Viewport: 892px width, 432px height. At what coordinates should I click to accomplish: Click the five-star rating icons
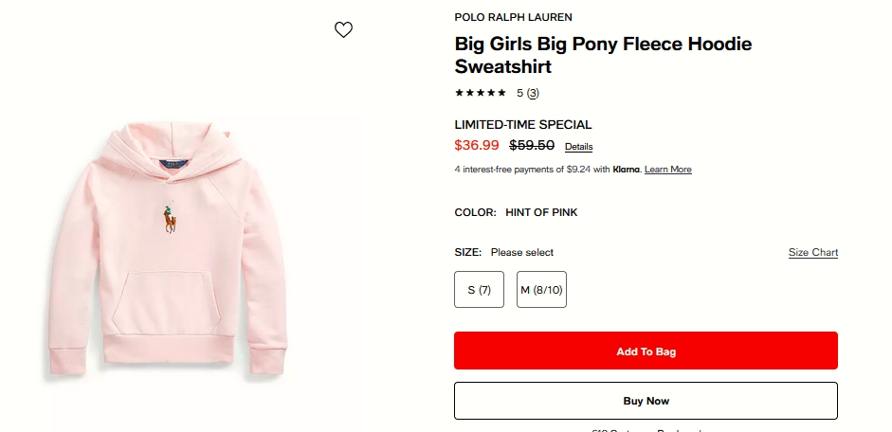[x=481, y=93]
